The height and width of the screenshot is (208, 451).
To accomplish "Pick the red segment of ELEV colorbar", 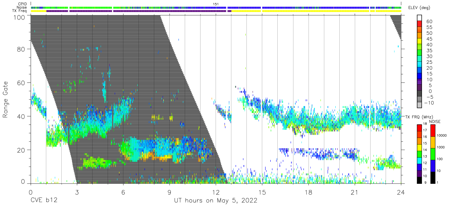I will 419,23.
